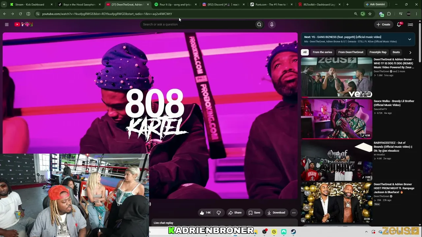Reload the page with refresh icon
The width and height of the screenshot is (422, 237).
(x=20, y=14)
